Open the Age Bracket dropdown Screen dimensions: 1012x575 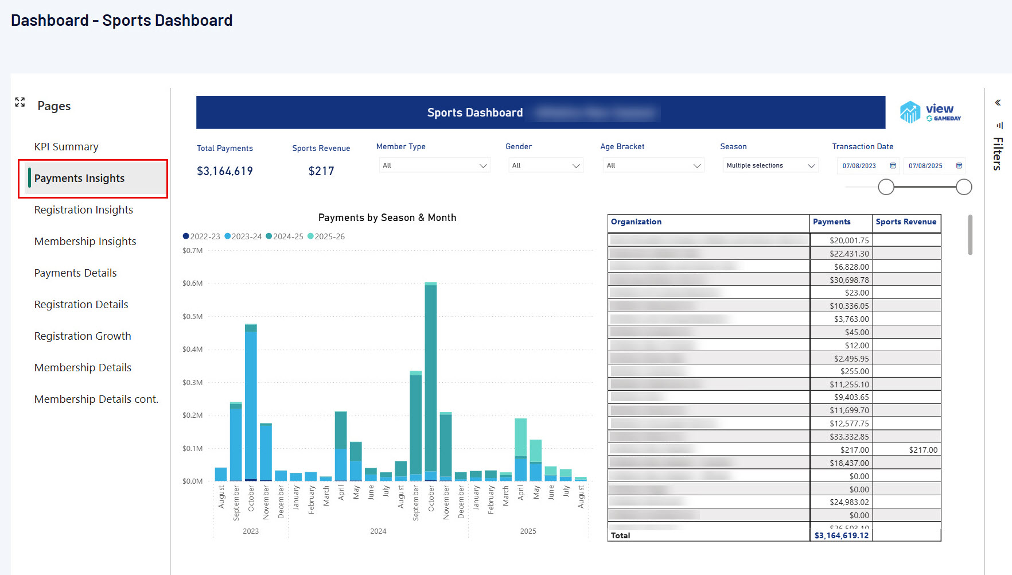pos(653,165)
